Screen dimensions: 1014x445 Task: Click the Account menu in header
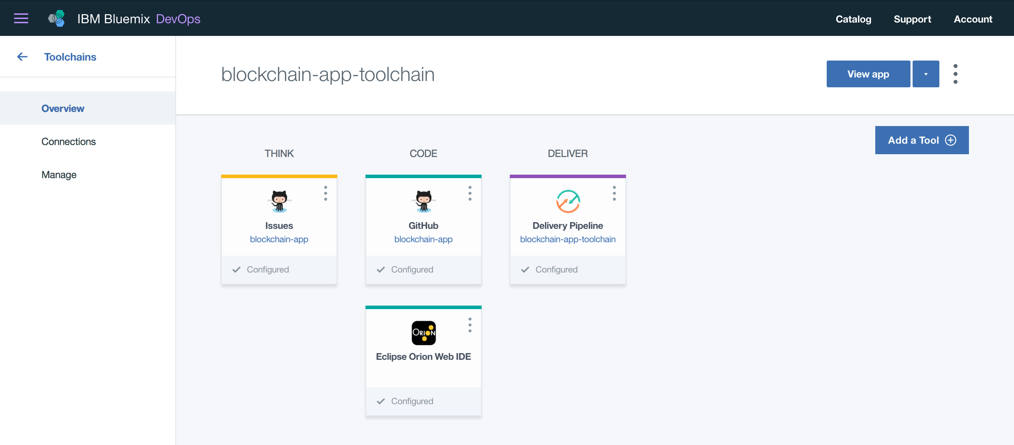(x=973, y=19)
